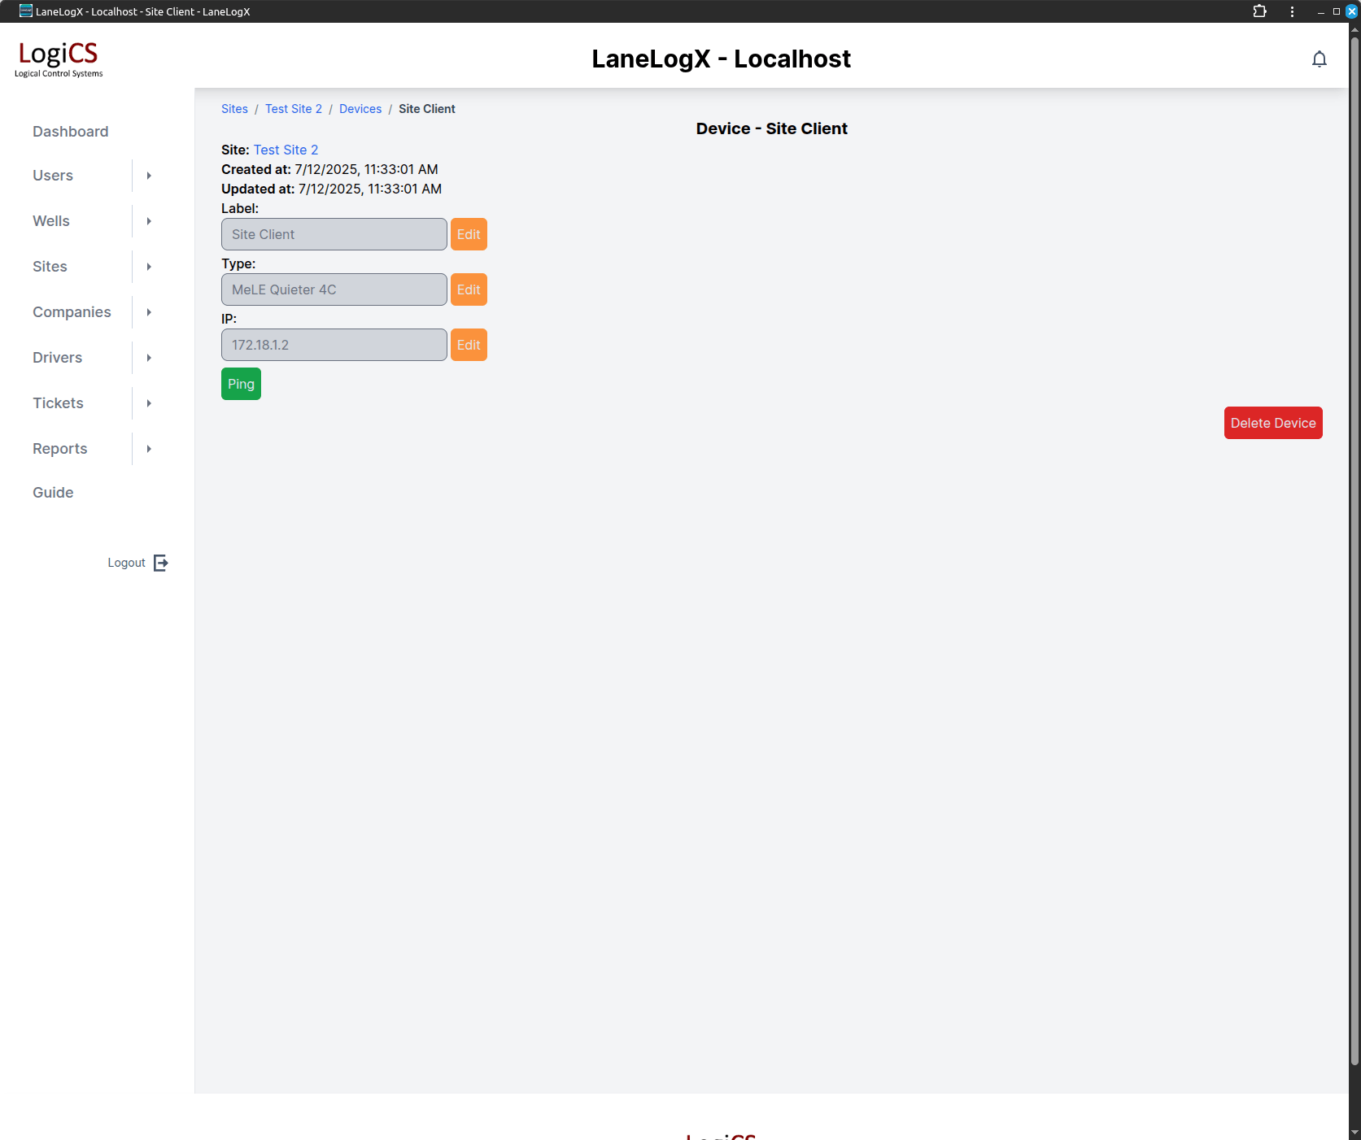
Task: Expand the Wells submenu arrow
Action: (x=149, y=221)
